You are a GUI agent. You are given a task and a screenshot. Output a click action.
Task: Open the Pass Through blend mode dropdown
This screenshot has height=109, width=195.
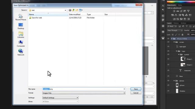[175, 30]
